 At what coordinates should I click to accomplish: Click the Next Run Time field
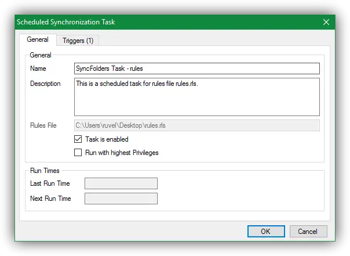[x=121, y=199]
